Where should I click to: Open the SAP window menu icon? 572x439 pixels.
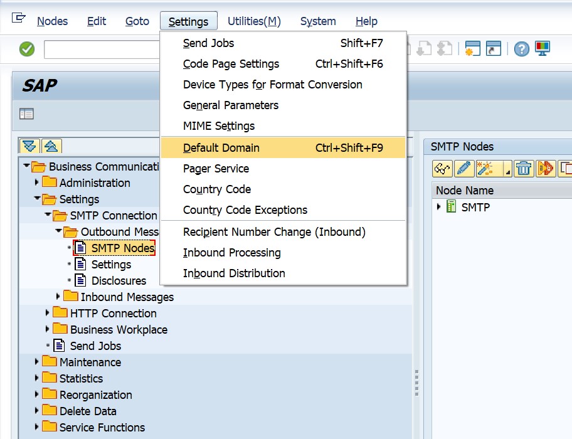click(x=19, y=18)
